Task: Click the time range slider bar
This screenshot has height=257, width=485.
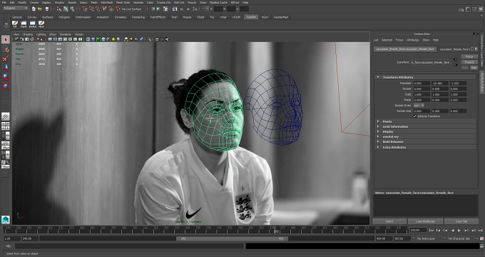Action: pos(232,238)
